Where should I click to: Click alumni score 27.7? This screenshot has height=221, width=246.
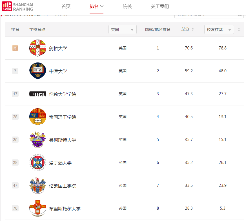coord(223,94)
